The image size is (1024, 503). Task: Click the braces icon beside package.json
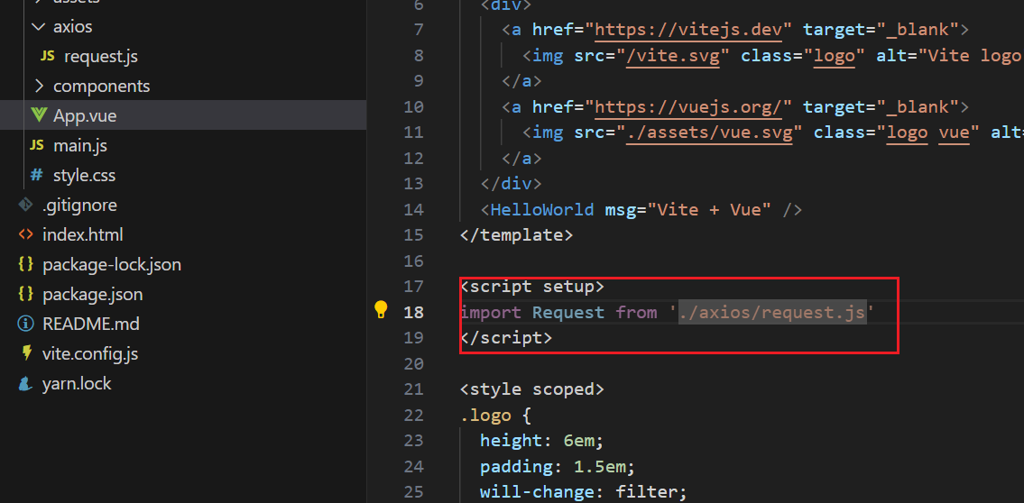pos(25,294)
